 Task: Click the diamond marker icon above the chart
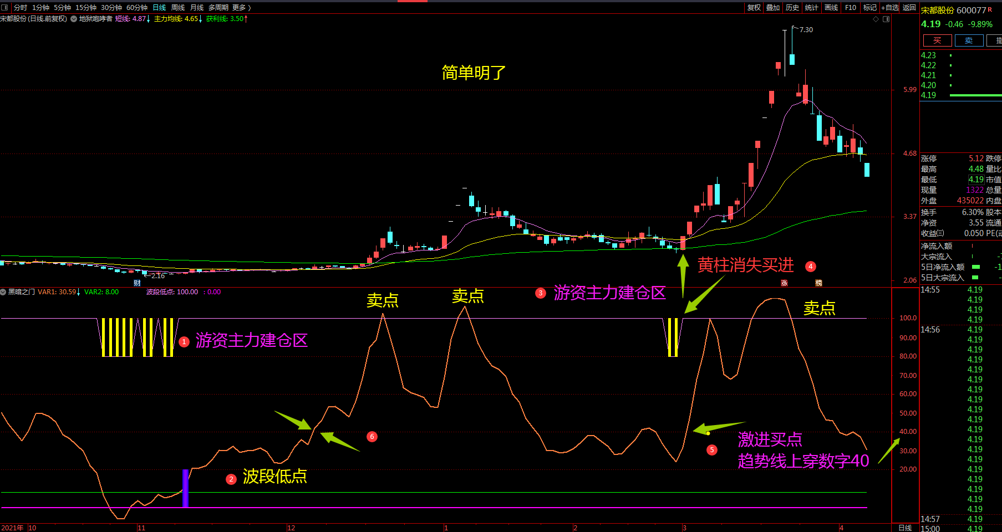tap(876, 19)
